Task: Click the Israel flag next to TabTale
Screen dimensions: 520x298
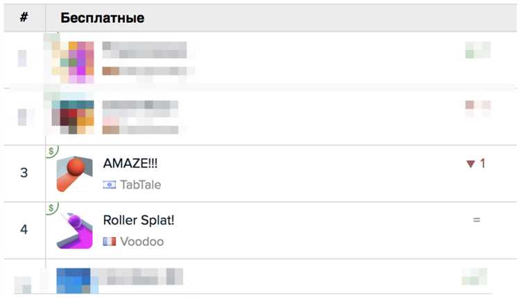Action: 110,184
